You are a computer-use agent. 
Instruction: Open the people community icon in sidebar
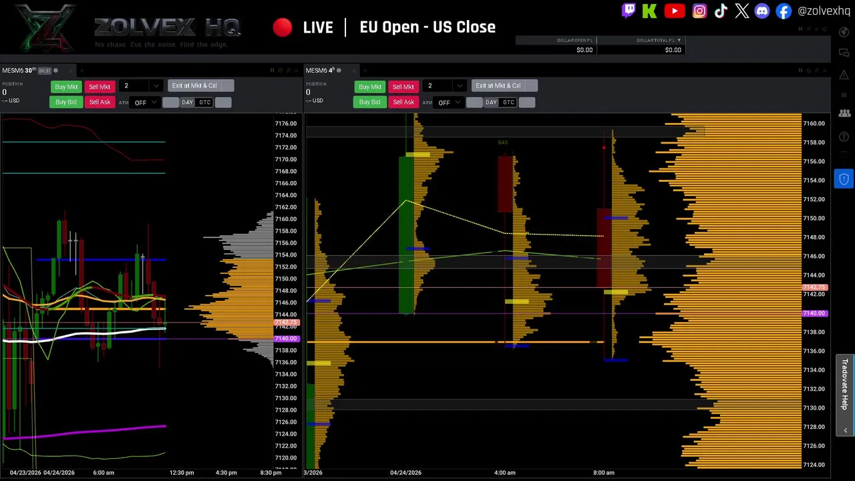844,113
